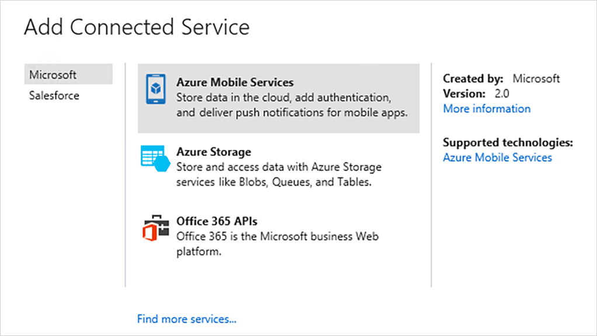
Task: Click the Add Connected Service dialog heading
Action: [137, 27]
